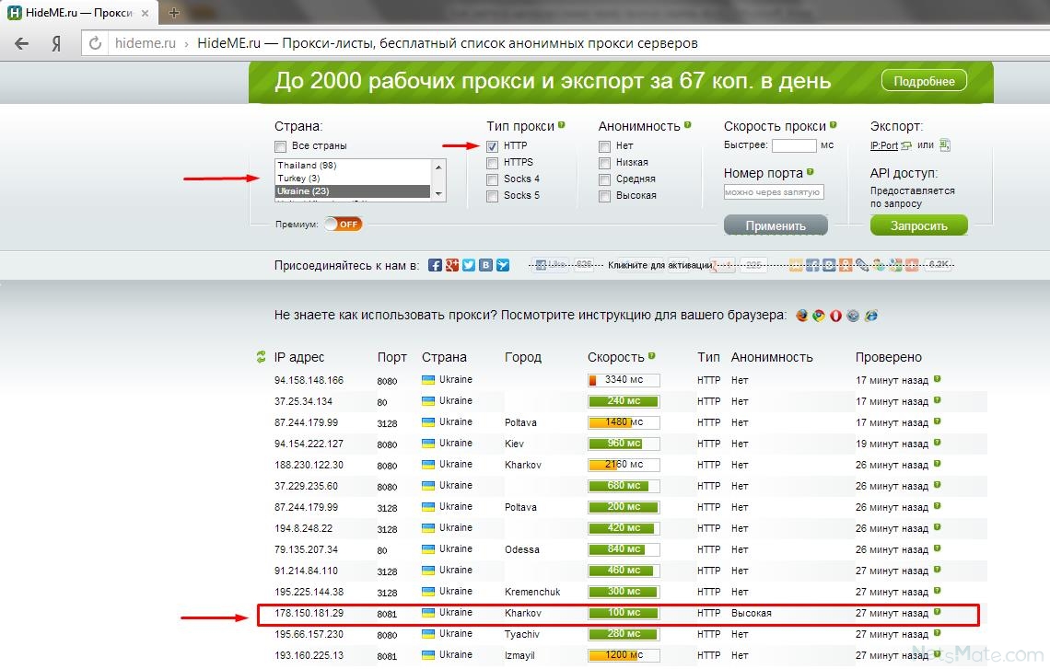Click the 'Город' column header
Screen dimensions: 1050x669
click(523, 357)
